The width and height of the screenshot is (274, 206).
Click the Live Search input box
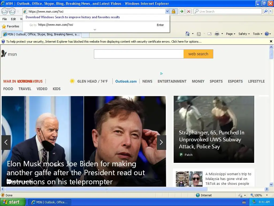228,11
